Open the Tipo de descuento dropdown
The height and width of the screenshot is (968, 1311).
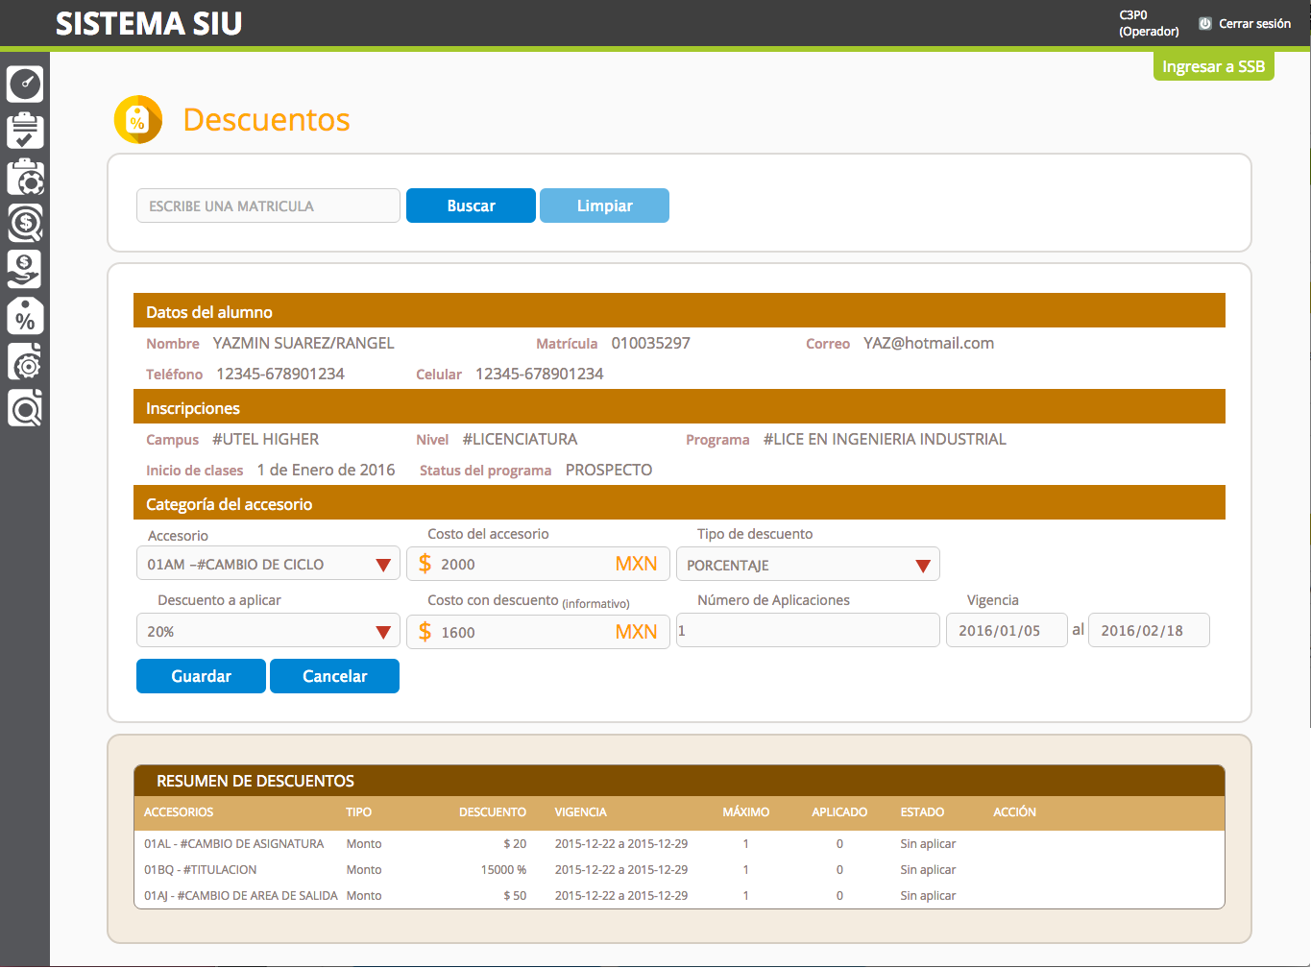808,565
